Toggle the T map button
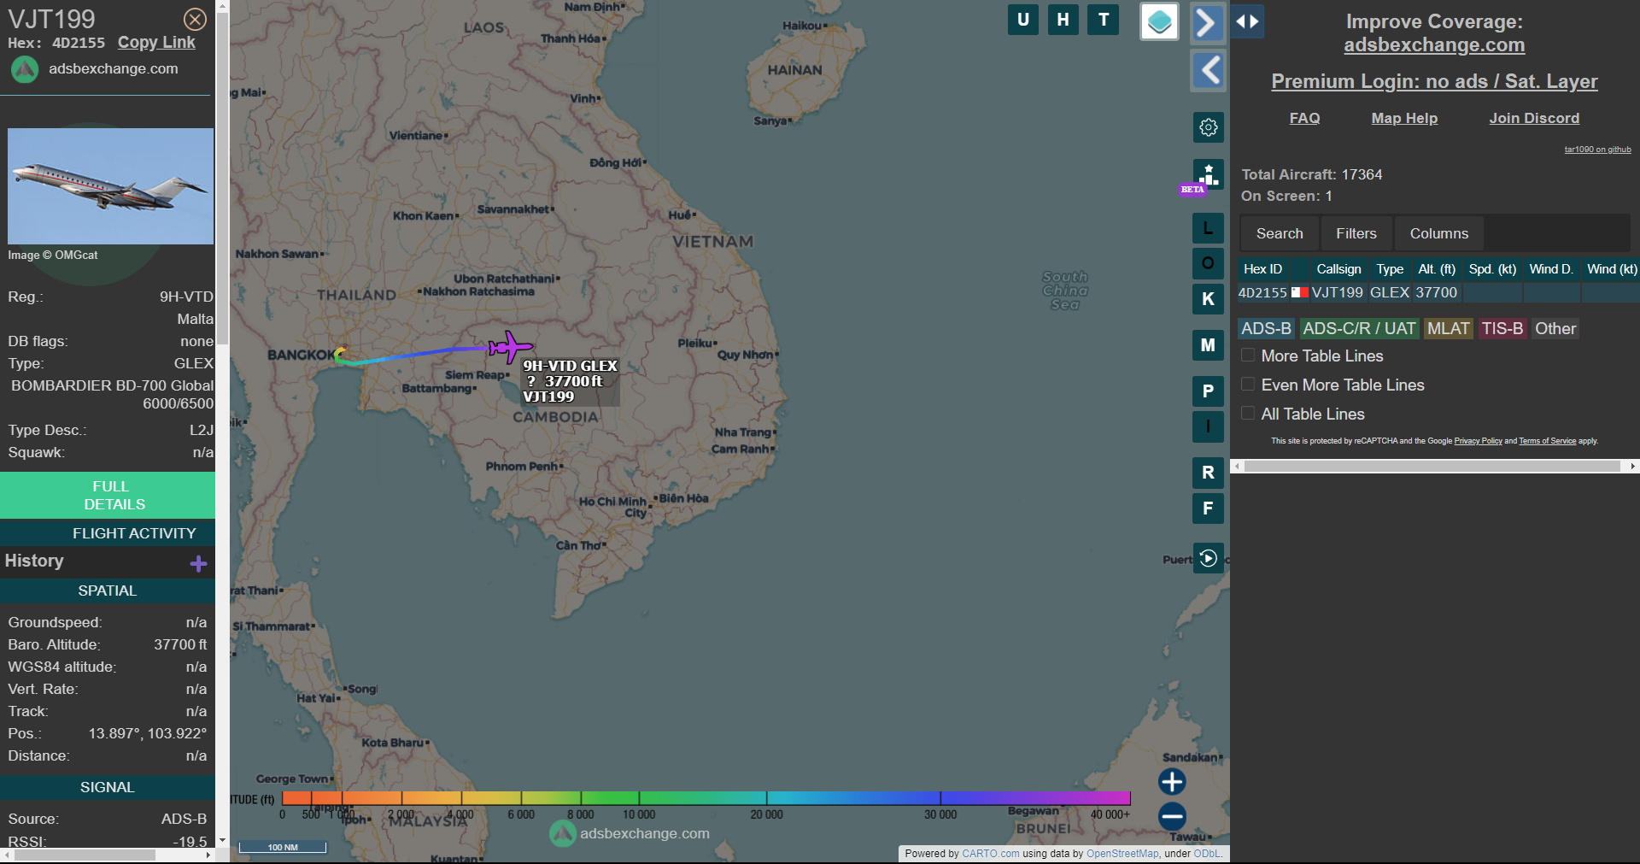This screenshot has height=864, width=1640. [1104, 20]
